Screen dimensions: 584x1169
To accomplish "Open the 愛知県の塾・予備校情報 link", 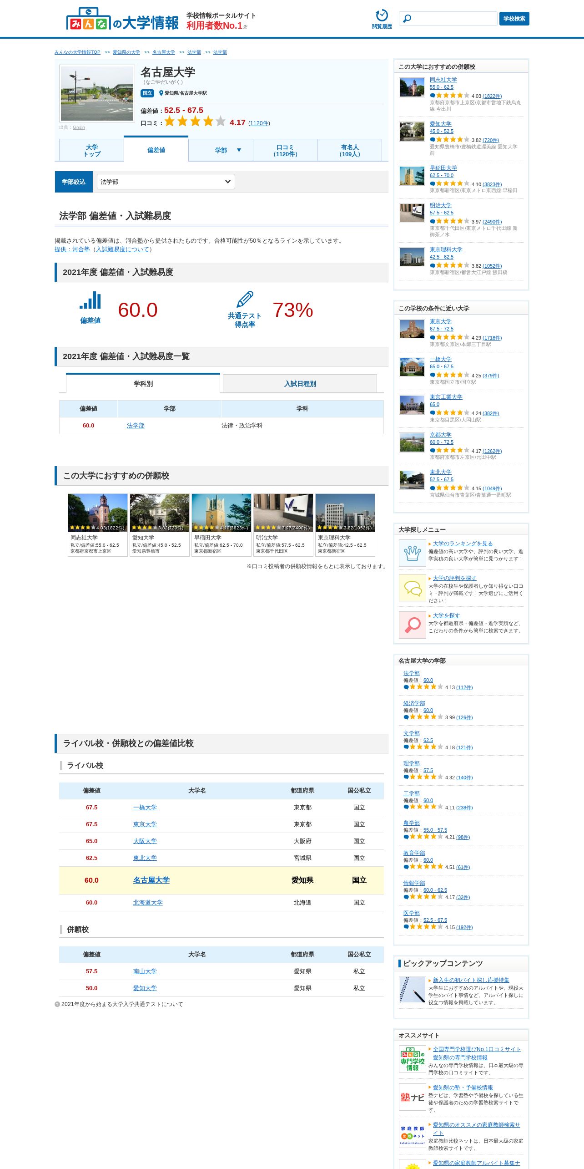I will 463,1088.
